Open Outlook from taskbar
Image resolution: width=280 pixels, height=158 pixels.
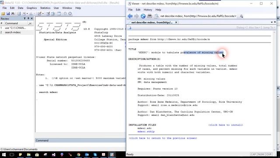(x=87, y=154)
